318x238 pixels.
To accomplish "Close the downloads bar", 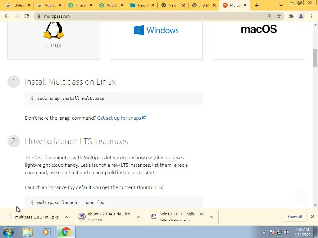I will 312,217.
